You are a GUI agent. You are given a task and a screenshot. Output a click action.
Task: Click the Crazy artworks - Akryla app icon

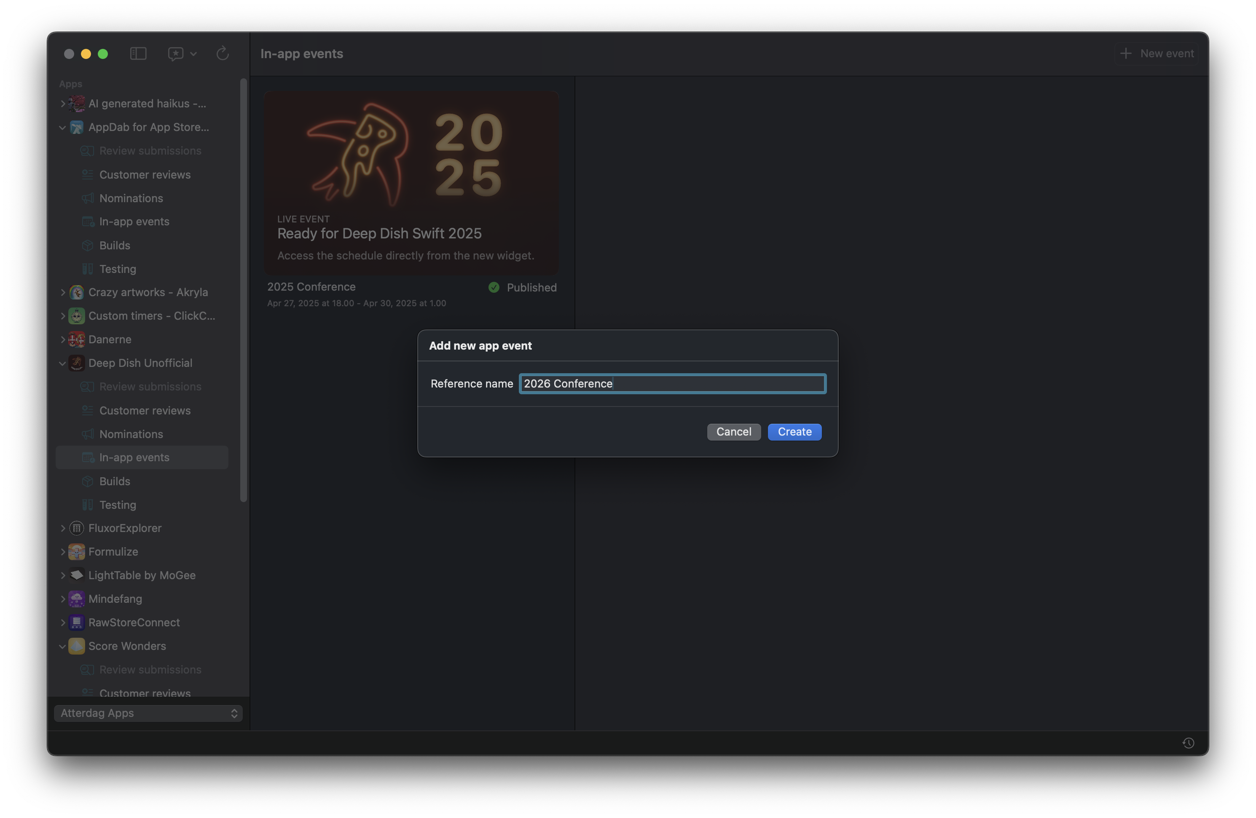click(77, 292)
